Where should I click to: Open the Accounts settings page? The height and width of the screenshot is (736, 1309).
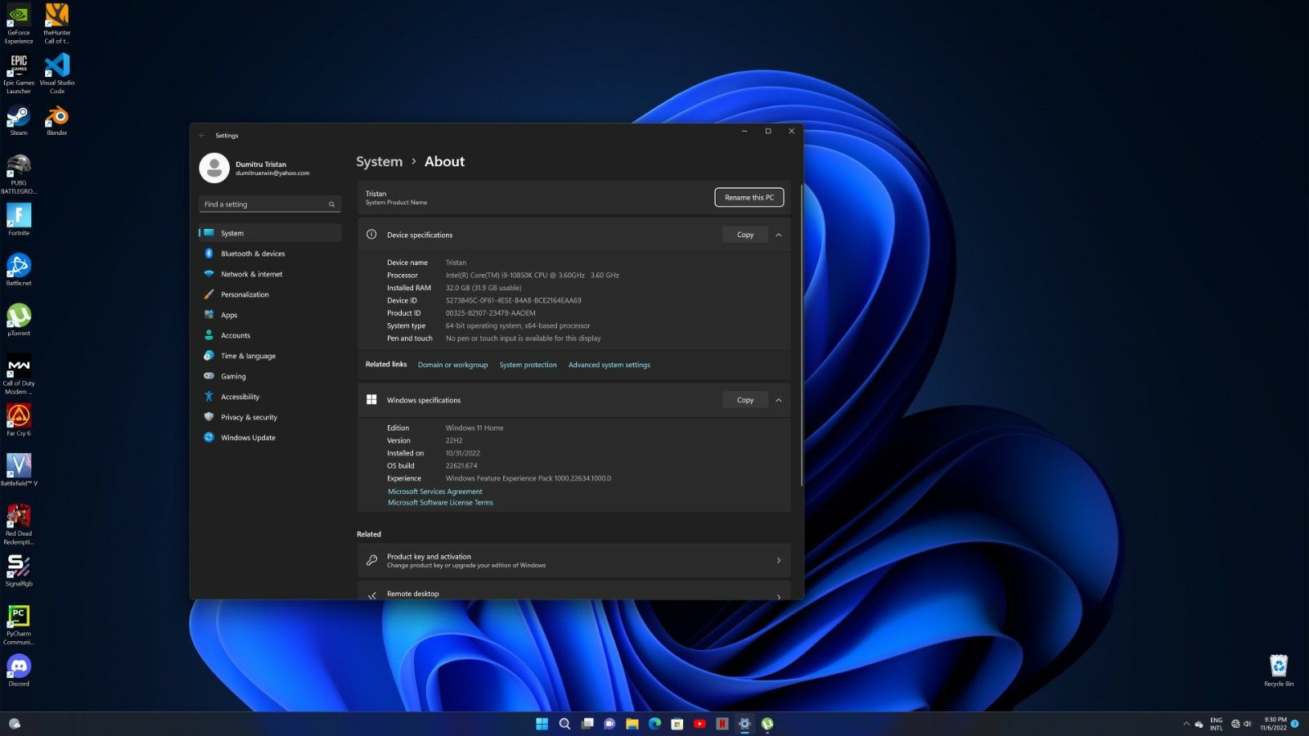pyautogui.click(x=269, y=335)
